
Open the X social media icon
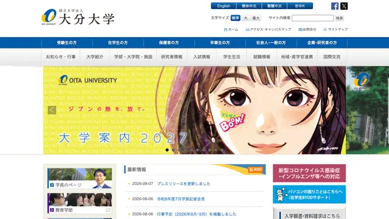tap(344, 6)
